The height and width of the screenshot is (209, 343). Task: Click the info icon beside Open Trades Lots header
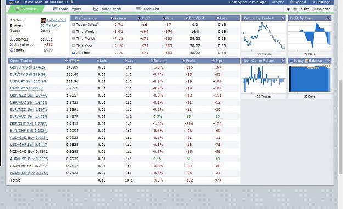pyautogui.click(x=98, y=61)
